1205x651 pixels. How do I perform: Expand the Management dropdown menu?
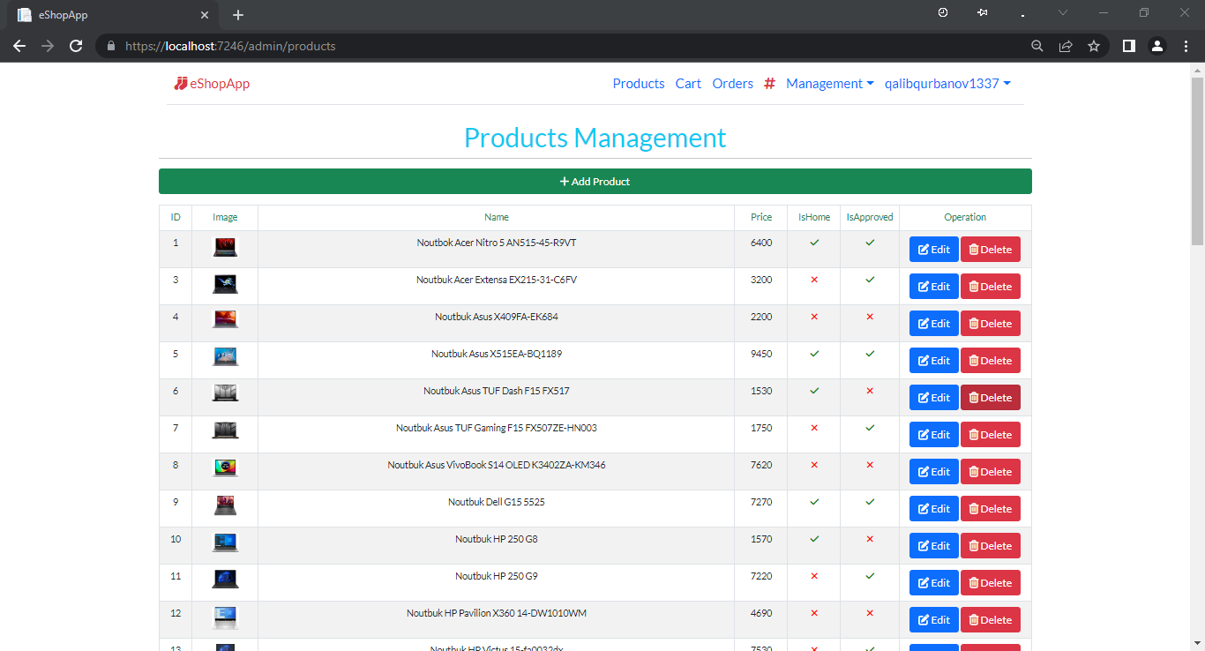[x=830, y=84]
